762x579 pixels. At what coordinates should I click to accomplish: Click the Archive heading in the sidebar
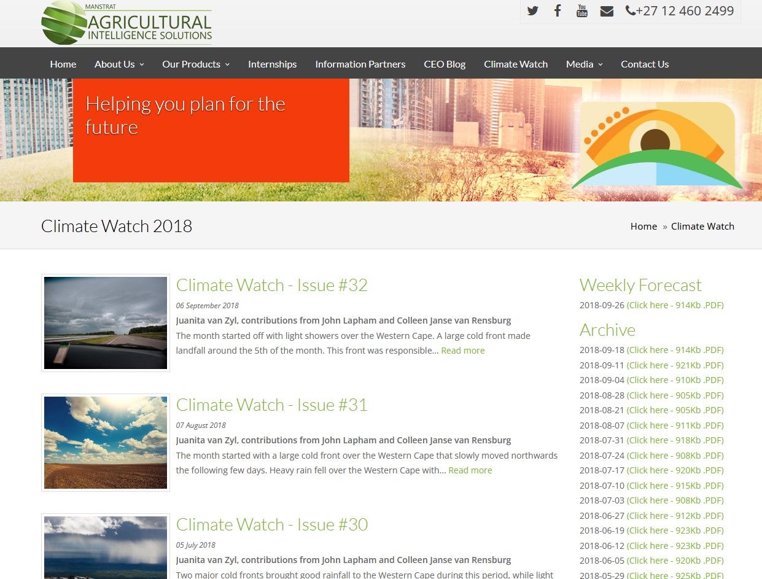(x=607, y=330)
